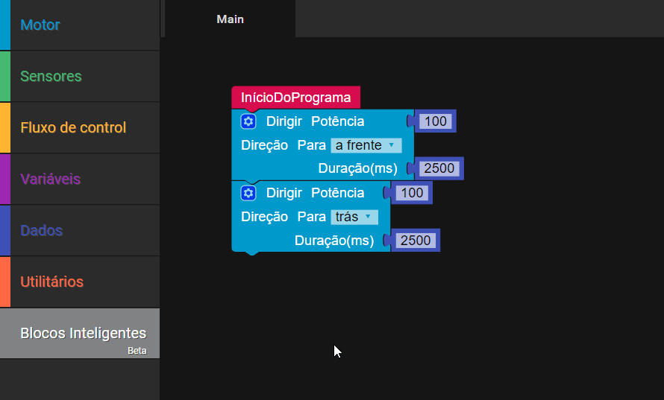Edit first block's Potência value 100
The width and height of the screenshot is (664, 400).
(434, 121)
